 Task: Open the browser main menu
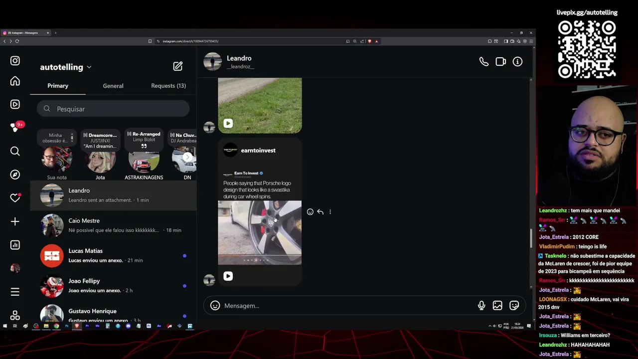click(531, 41)
